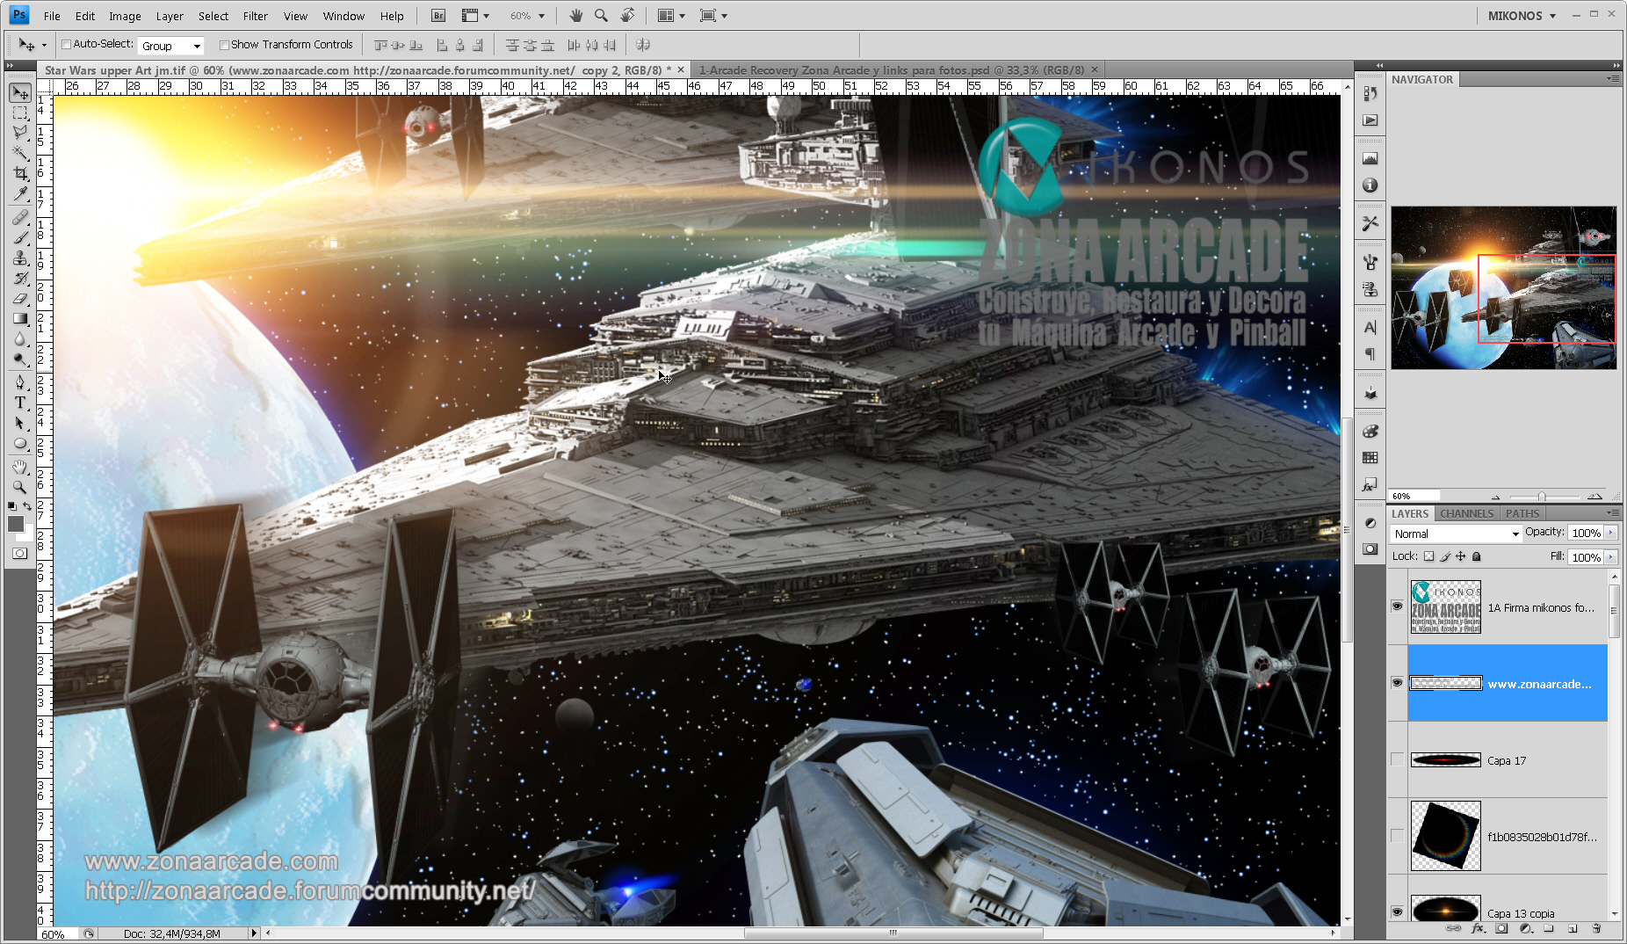Open the Auto-Select Group dropdown
The image size is (1627, 944).
click(x=171, y=46)
